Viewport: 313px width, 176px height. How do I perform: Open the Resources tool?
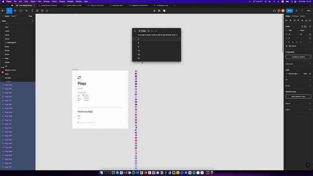click(x=37, y=11)
